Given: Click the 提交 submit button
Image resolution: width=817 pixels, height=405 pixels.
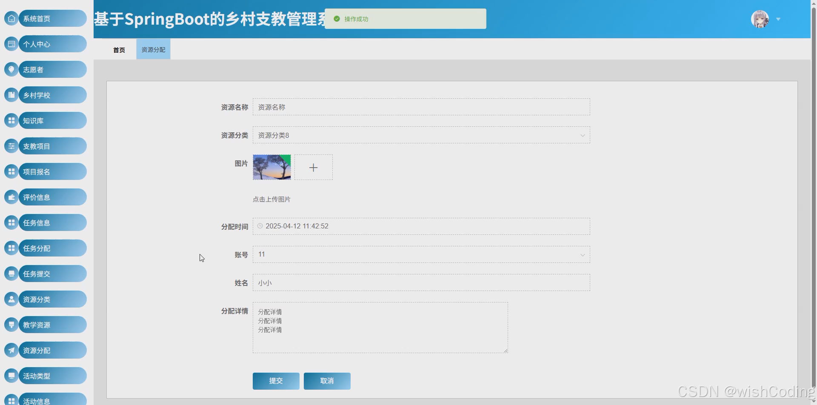Looking at the screenshot, I should coord(276,381).
